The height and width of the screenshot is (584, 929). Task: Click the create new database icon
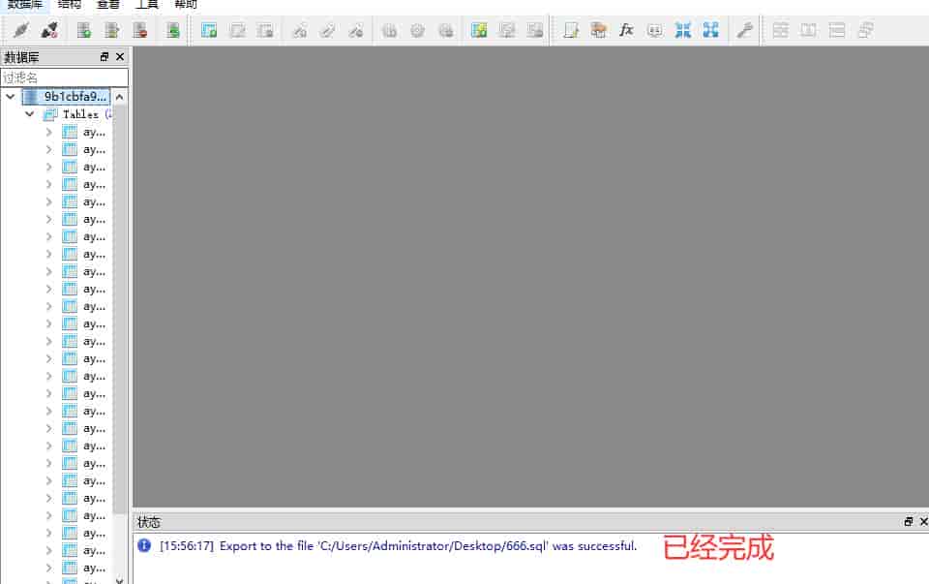[83, 29]
